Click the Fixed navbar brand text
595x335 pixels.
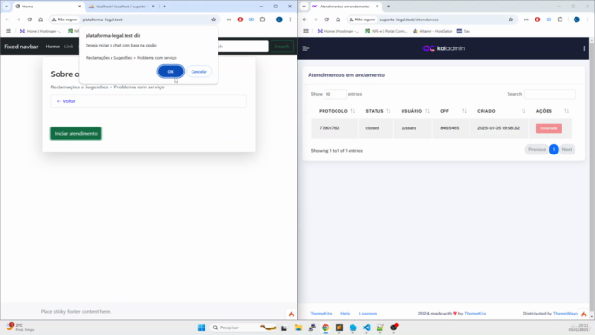point(21,47)
